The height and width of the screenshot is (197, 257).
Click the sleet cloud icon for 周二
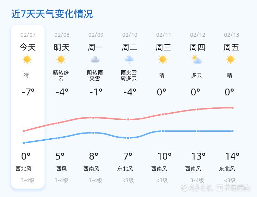(x=129, y=59)
